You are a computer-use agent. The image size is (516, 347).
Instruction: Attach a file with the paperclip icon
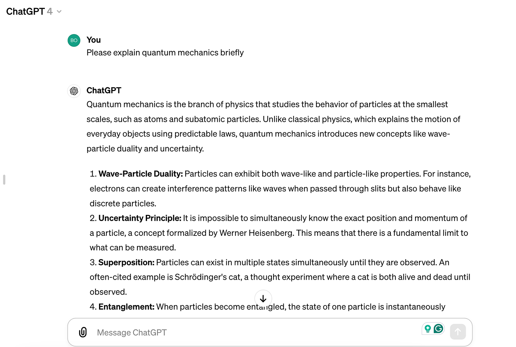pos(83,332)
